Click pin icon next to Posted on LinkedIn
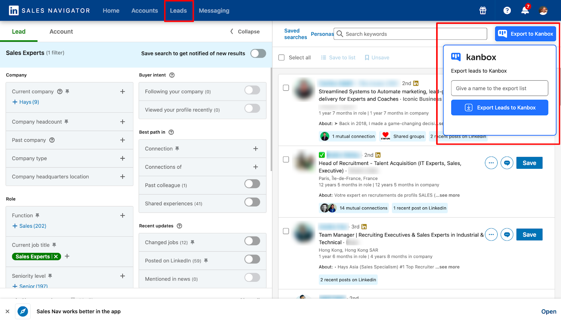The image size is (561, 324). [x=206, y=261]
